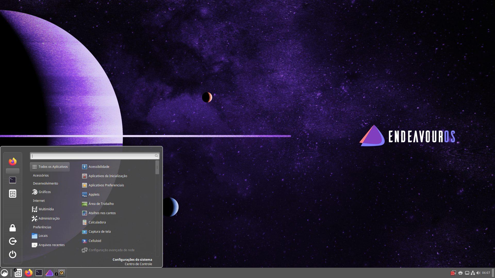Launch Calculadora from the application list
The width and height of the screenshot is (495, 278).
[97, 222]
